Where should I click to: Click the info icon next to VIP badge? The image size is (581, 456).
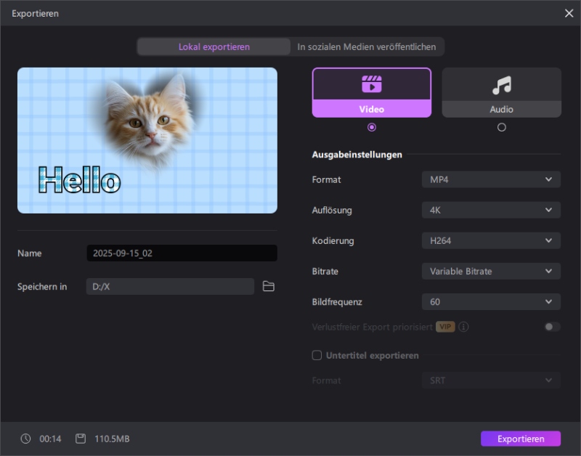463,327
